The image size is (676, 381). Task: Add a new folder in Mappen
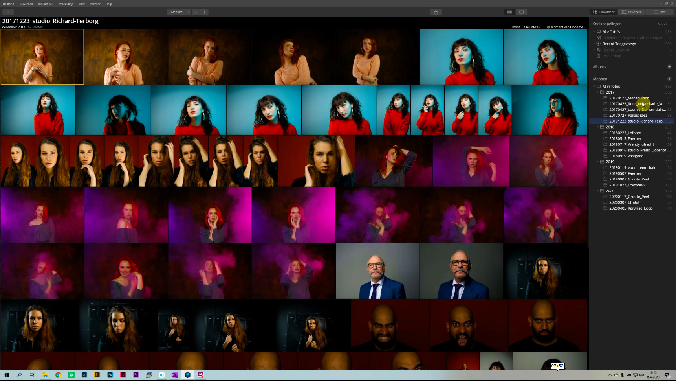click(x=669, y=79)
